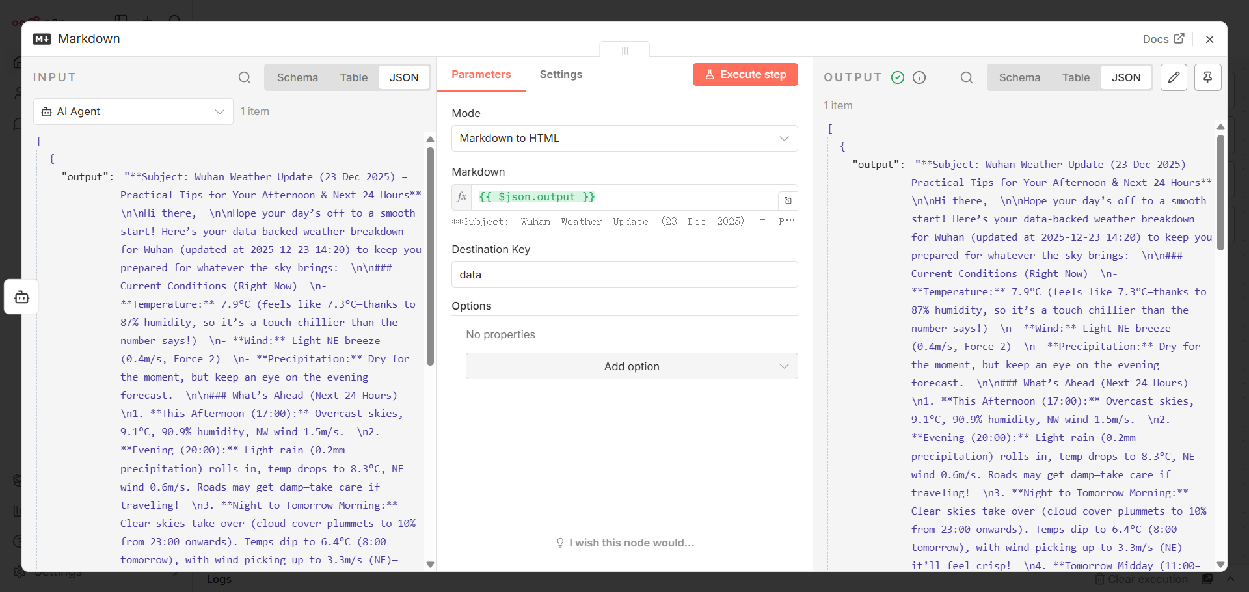This screenshot has height=592, width=1249.
Task: Click the pencil edit output icon
Action: point(1174,77)
